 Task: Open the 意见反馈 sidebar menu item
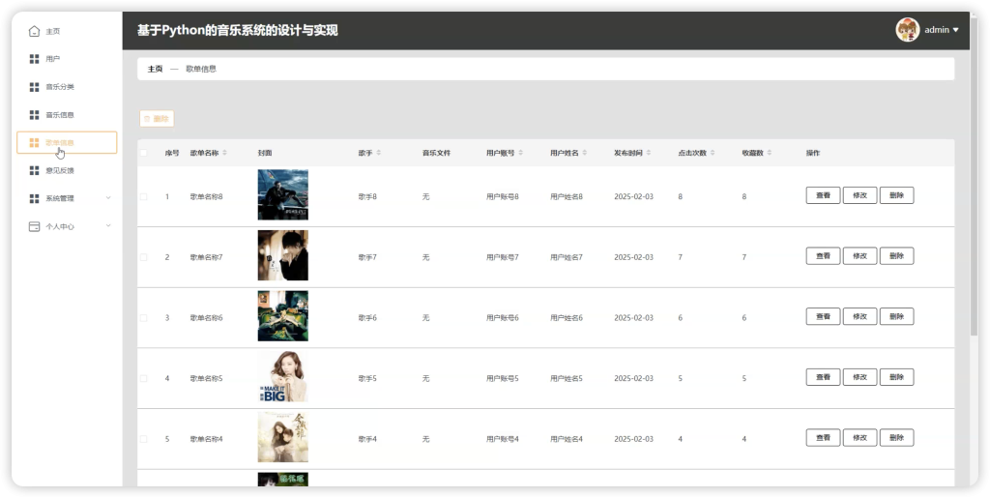(x=67, y=170)
